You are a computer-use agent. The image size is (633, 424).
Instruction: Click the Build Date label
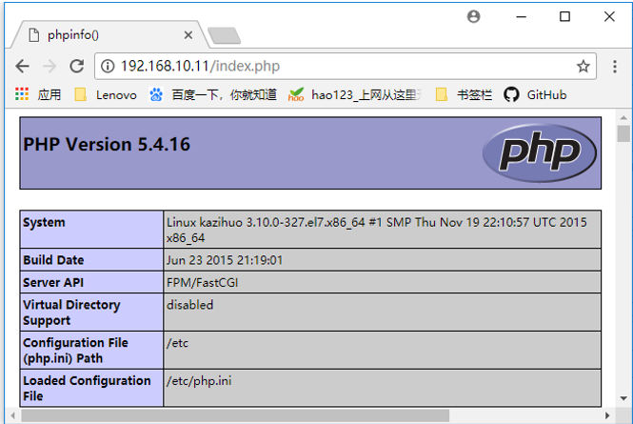[x=53, y=260]
